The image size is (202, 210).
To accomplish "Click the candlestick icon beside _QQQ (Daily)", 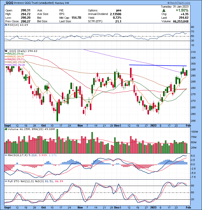I will (x=6, y=51).
